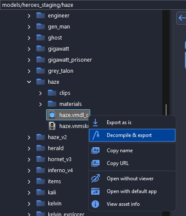Choose View asset info entry

132,204
